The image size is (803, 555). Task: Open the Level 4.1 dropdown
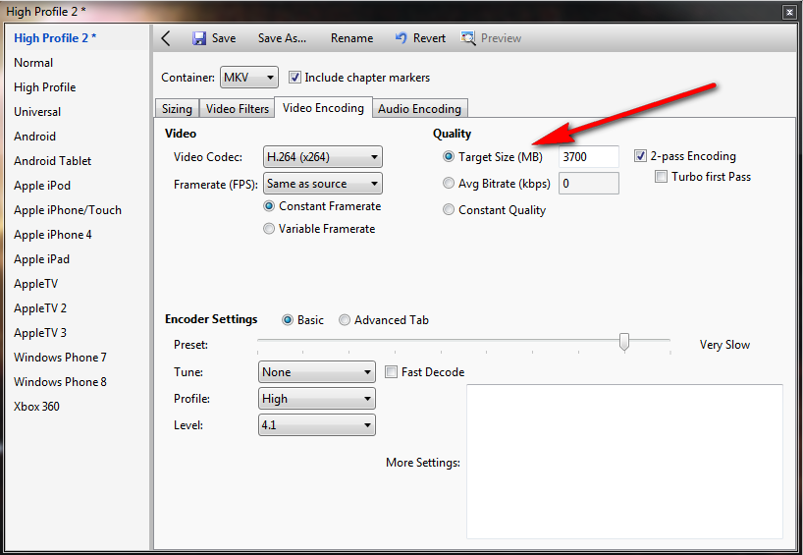316,425
